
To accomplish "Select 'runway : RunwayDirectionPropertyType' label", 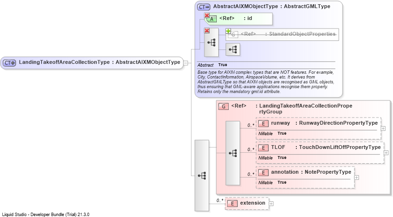I will click(x=324, y=123).
